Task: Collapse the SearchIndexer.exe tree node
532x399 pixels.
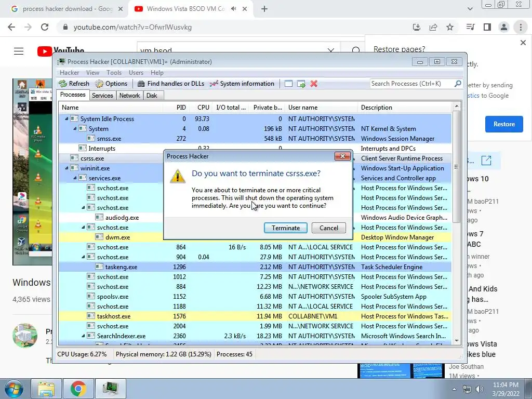Action: [x=83, y=336]
